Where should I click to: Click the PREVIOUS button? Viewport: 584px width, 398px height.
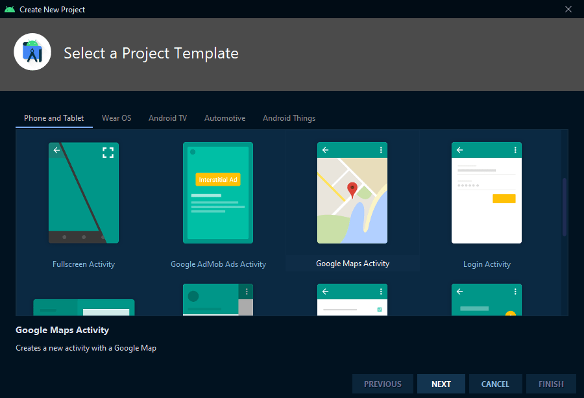click(382, 384)
